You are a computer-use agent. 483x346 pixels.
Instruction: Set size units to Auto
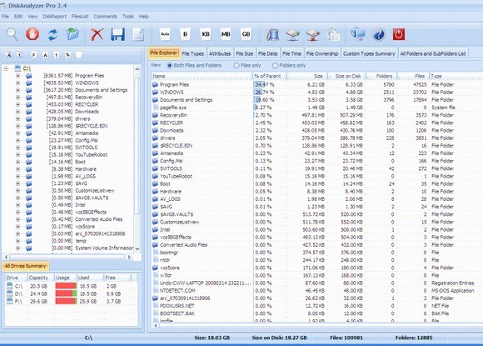pyautogui.click(x=165, y=34)
